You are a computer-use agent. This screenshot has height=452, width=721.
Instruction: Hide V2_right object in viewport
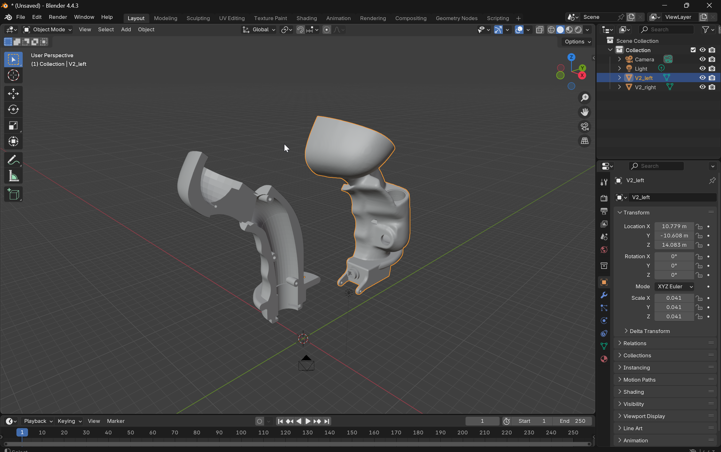pos(702,87)
